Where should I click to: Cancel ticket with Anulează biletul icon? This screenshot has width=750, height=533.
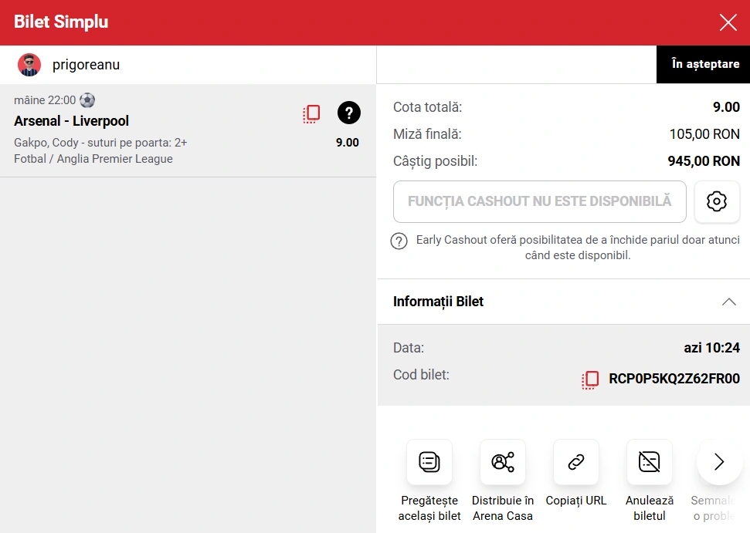coord(650,462)
